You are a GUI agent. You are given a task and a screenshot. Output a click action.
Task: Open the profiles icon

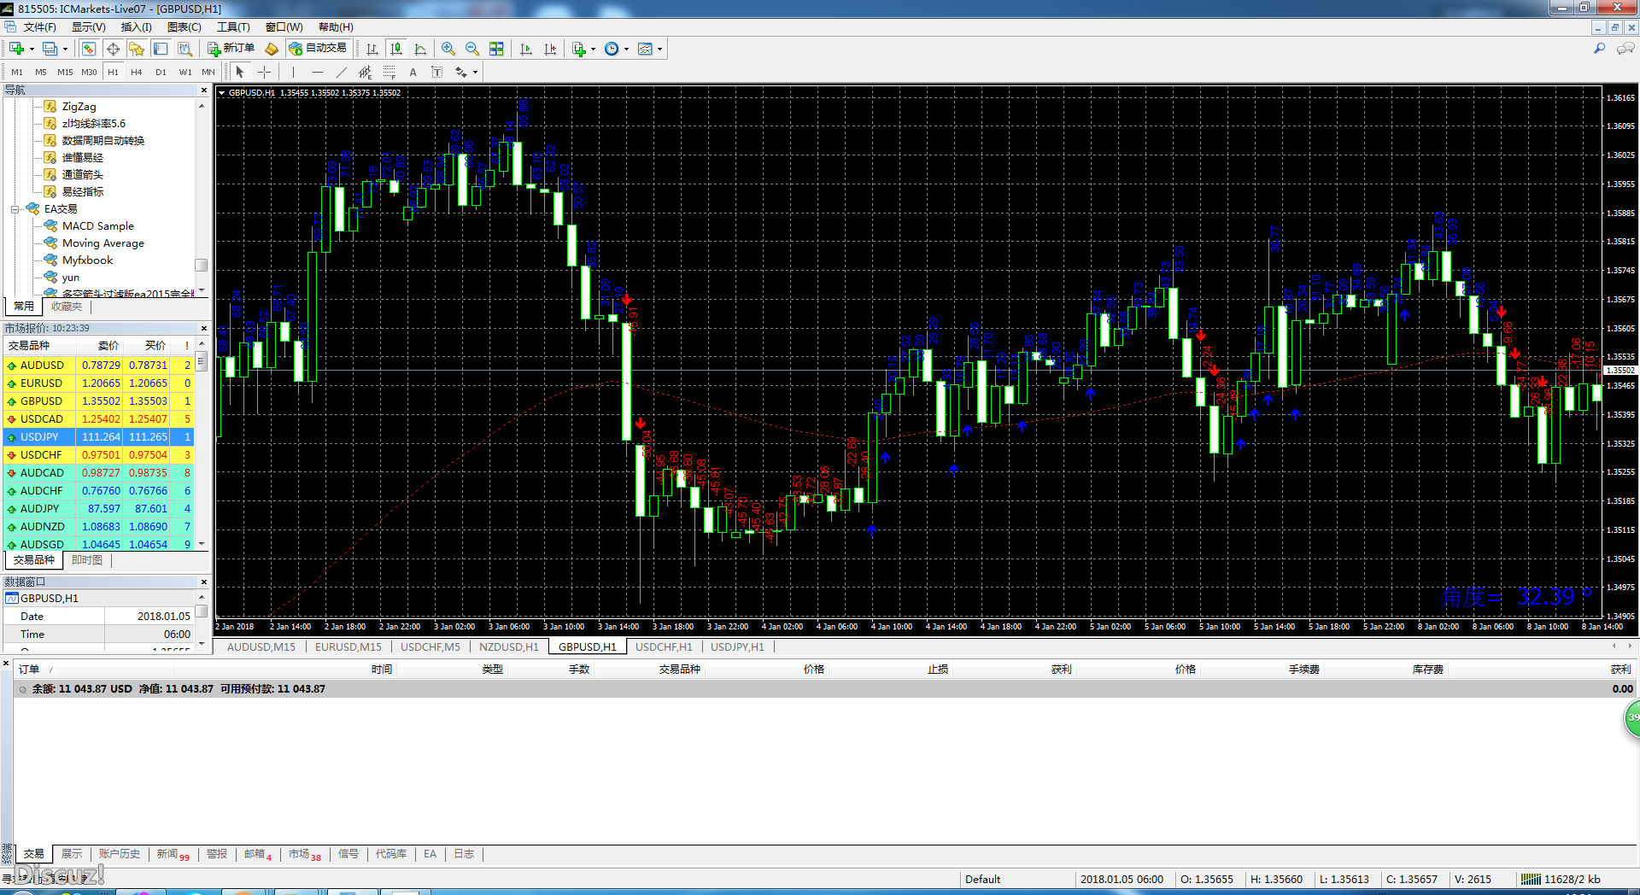point(50,49)
